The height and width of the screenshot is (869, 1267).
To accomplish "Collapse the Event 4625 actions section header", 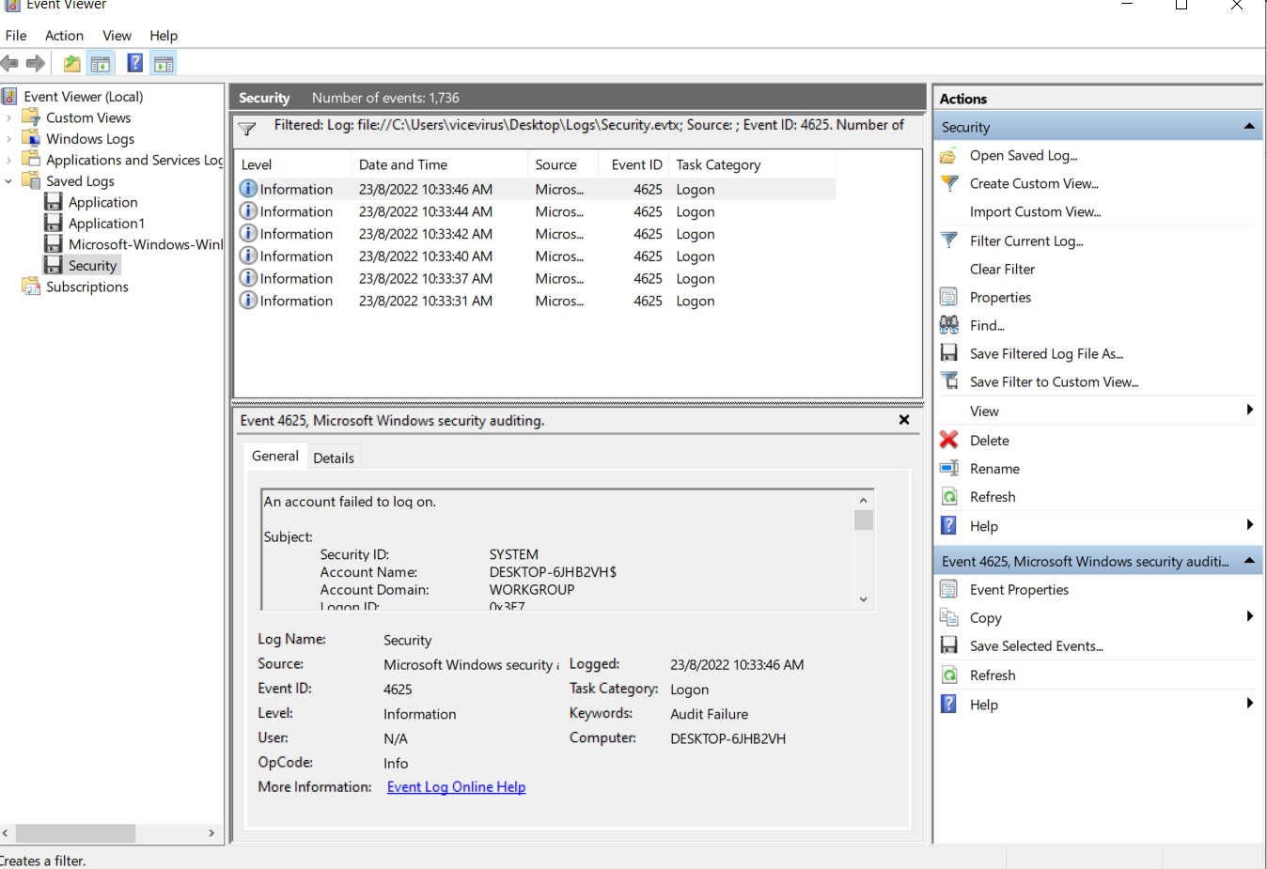I will [1249, 561].
